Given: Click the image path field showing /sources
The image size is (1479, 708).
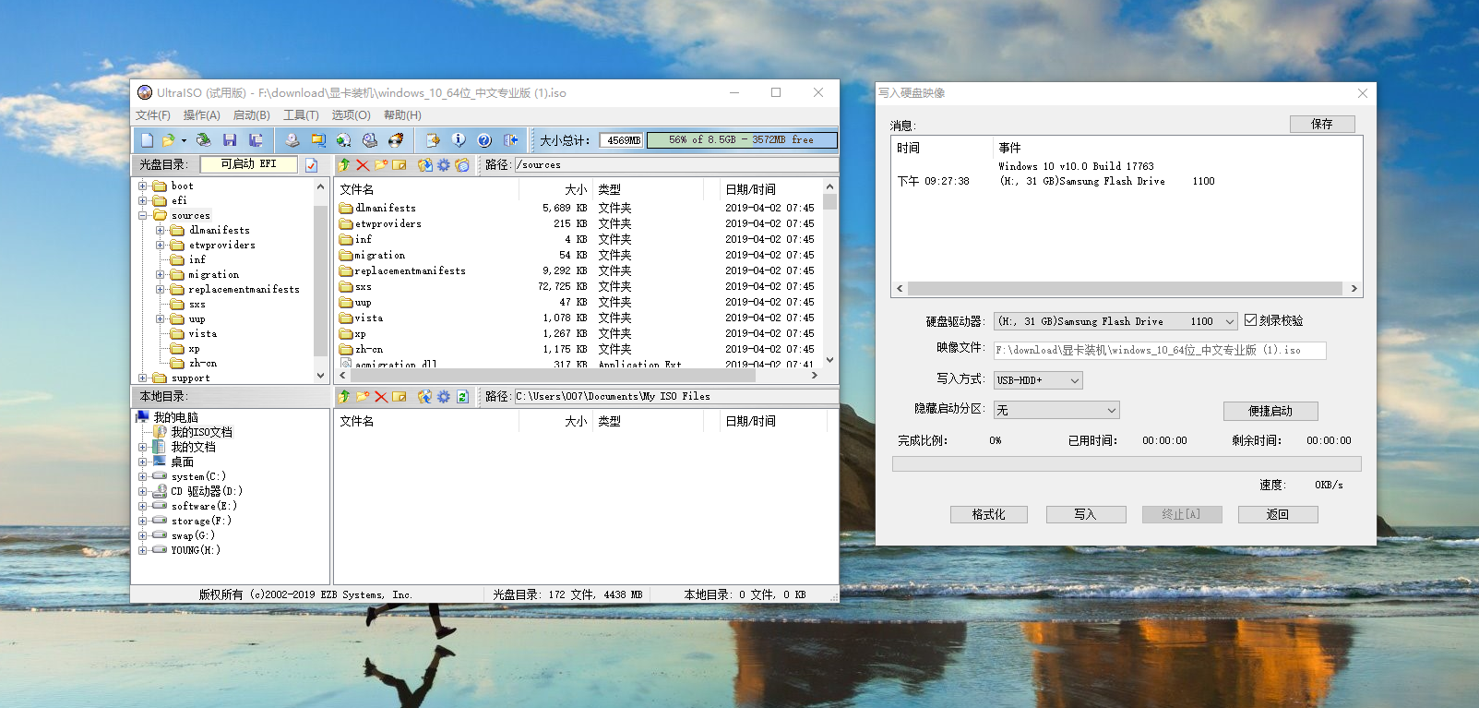Looking at the screenshot, I should 676,164.
